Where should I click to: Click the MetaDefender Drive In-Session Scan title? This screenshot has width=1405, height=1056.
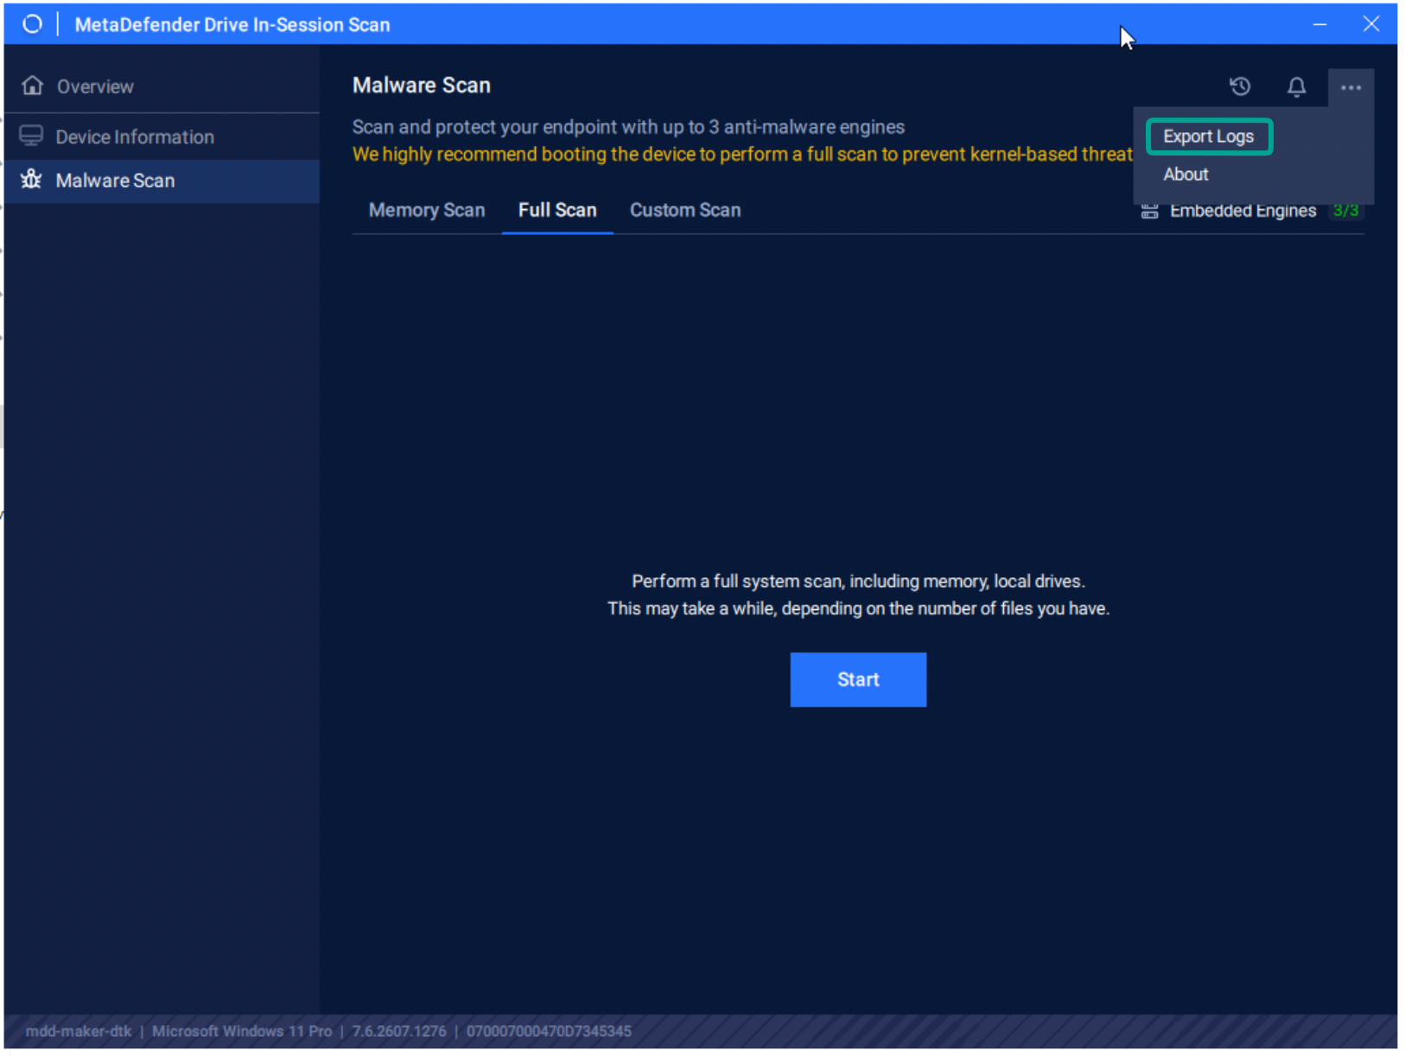point(232,25)
